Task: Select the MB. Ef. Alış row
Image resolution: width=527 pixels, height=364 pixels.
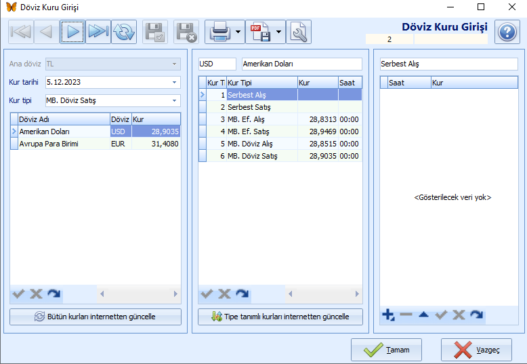Action: tap(280, 119)
